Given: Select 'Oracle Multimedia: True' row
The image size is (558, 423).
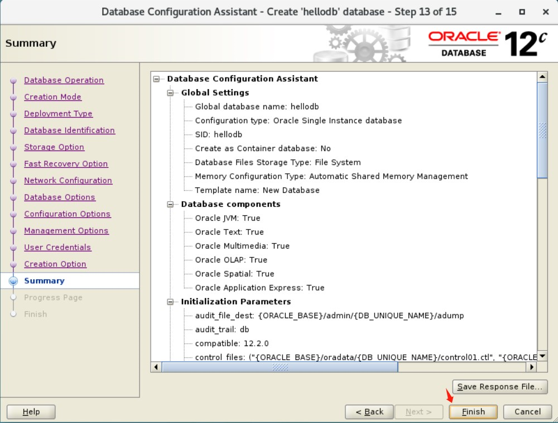Looking at the screenshot, I should [242, 246].
